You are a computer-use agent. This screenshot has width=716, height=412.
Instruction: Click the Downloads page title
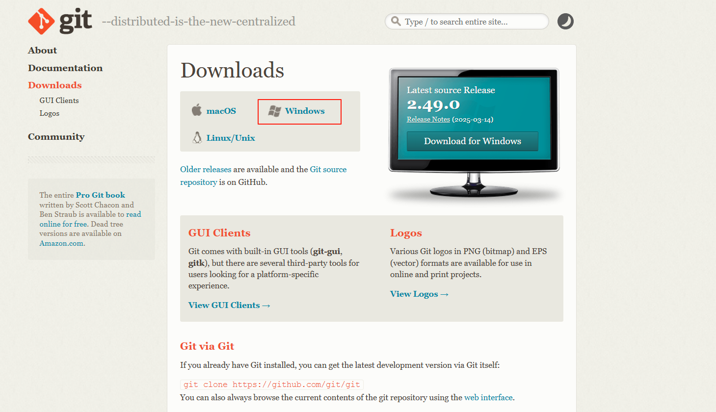coord(233,70)
